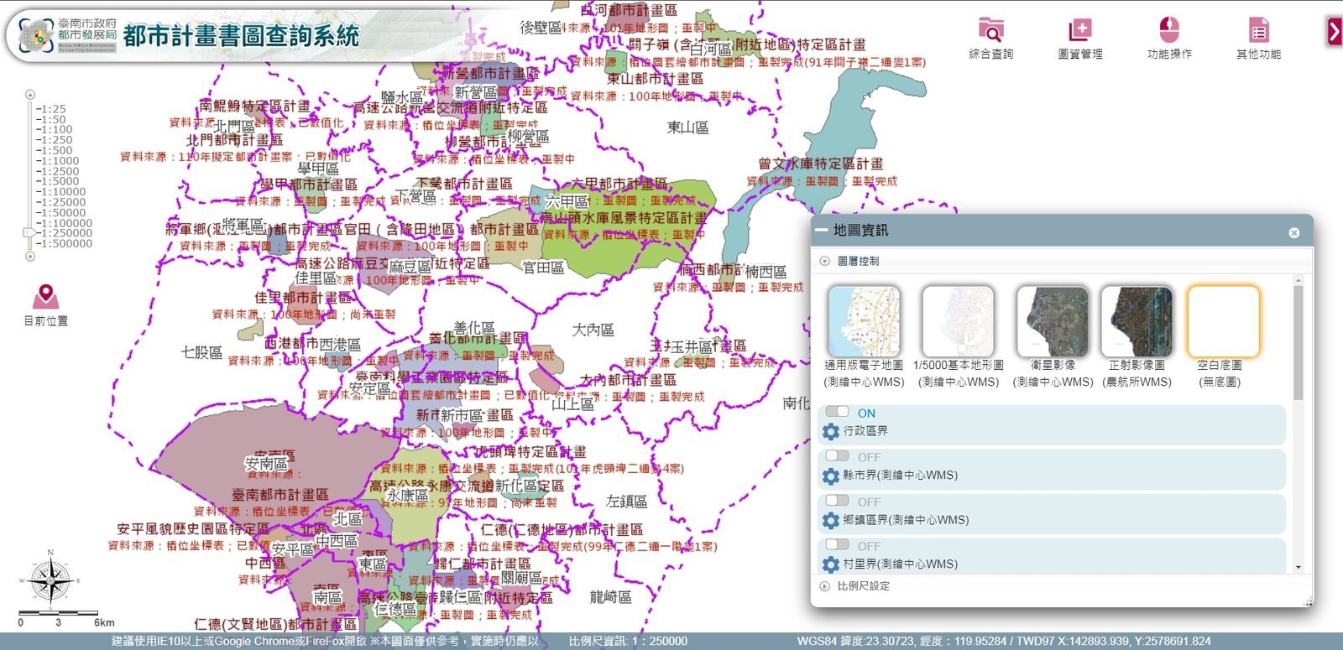Image resolution: width=1343 pixels, height=650 pixels.
Task: Collapse the right-side red arrow panel
Action: tap(1334, 31)
